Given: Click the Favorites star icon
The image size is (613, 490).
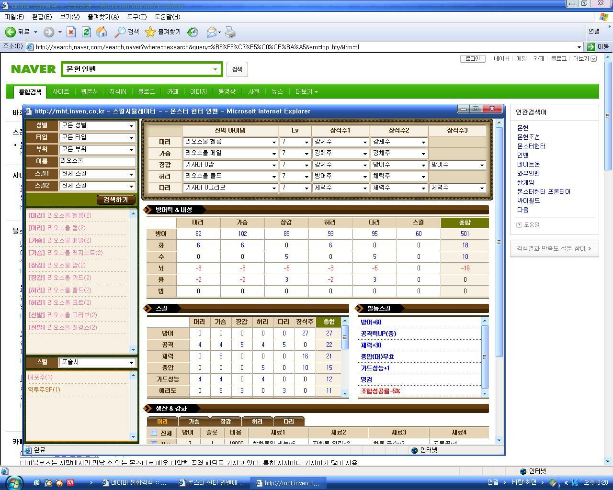Looking at the screenshot, I should point(150,32).
